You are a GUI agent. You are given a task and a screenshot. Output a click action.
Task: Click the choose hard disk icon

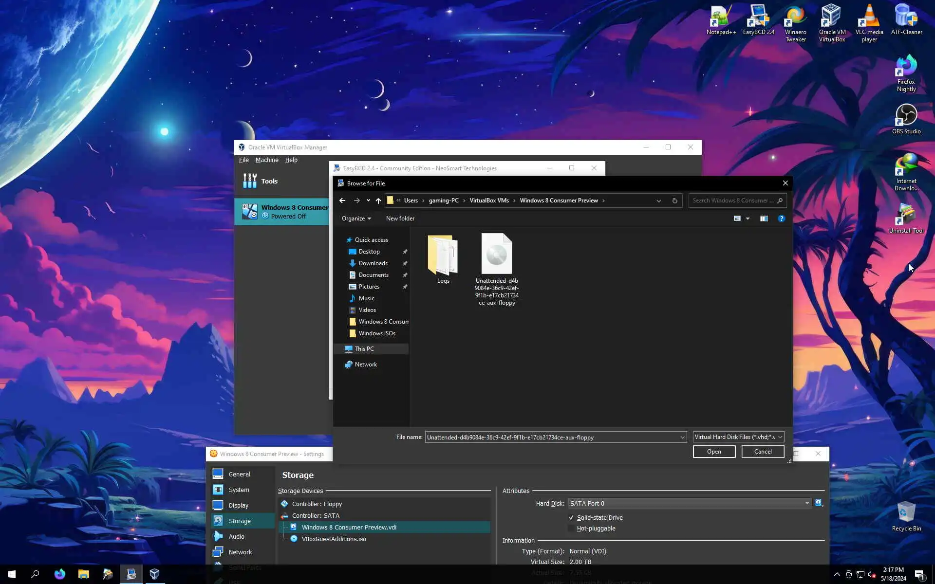point(819,503)
